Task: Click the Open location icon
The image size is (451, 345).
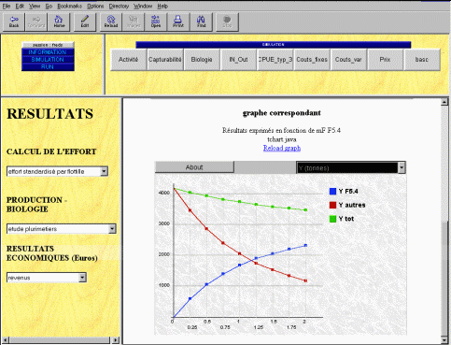Action: coord(156,22)
